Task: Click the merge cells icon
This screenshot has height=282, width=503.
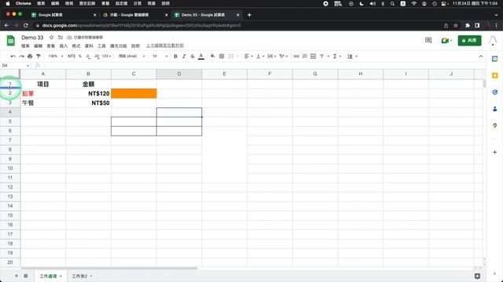Action: pyautogui.click(x=231, y=56)
